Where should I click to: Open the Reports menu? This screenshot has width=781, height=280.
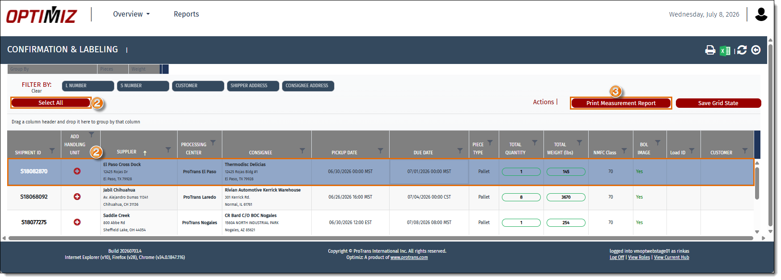187,14
